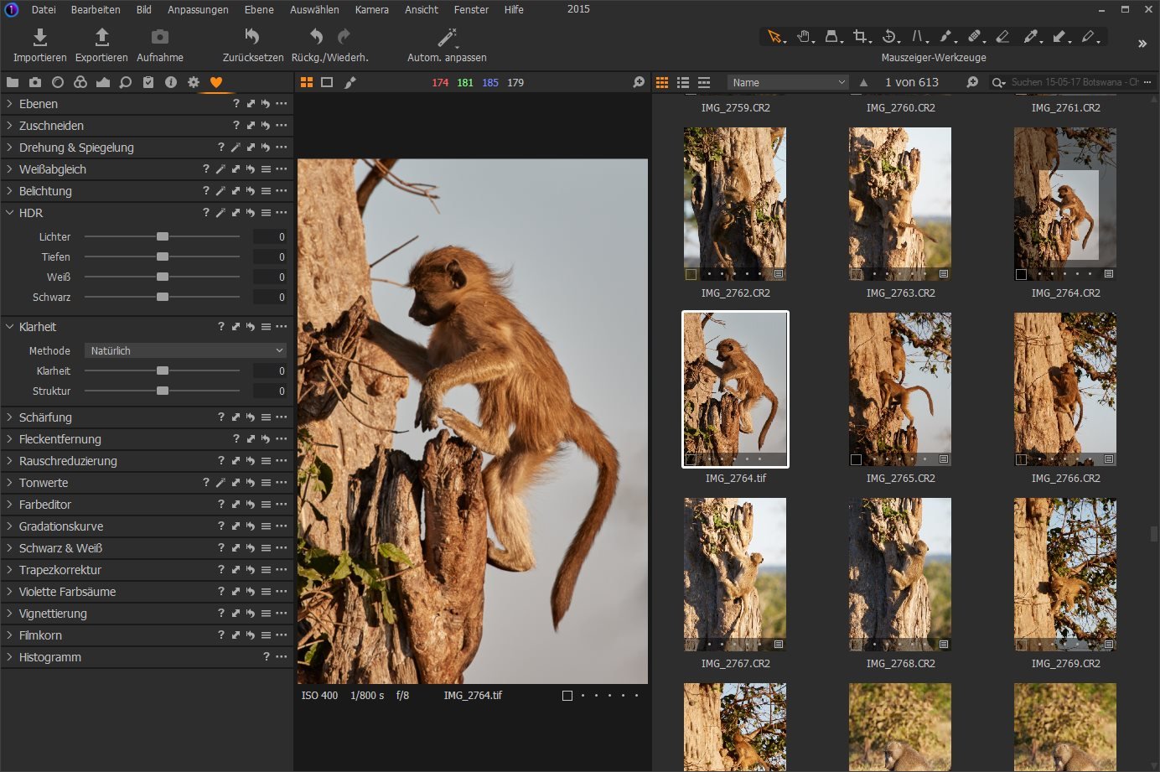Select the Erase mask tool
The image size is (1160, 772).
1002,37
